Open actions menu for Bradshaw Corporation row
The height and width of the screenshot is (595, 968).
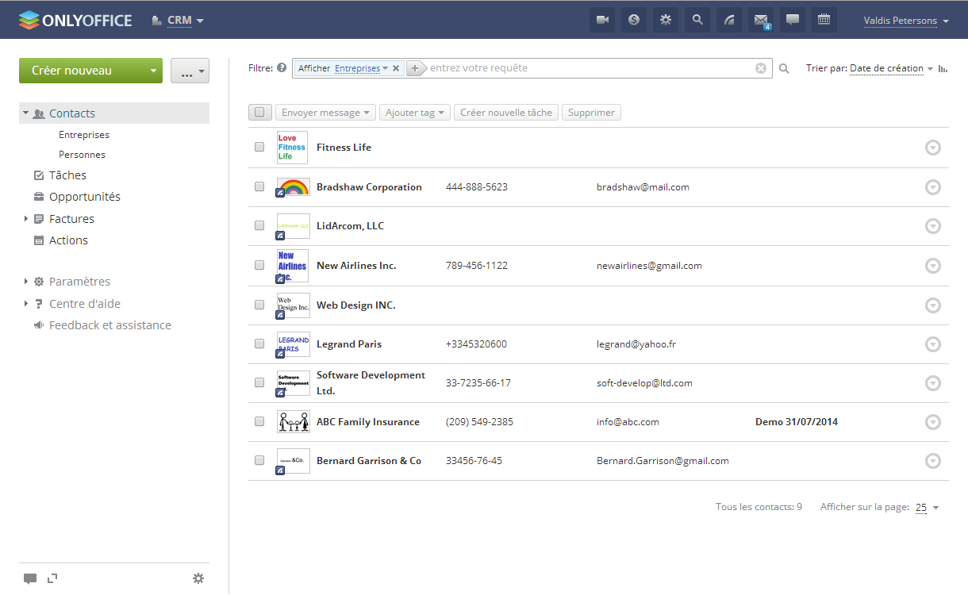pyautogui.click(x=933, y=187)
